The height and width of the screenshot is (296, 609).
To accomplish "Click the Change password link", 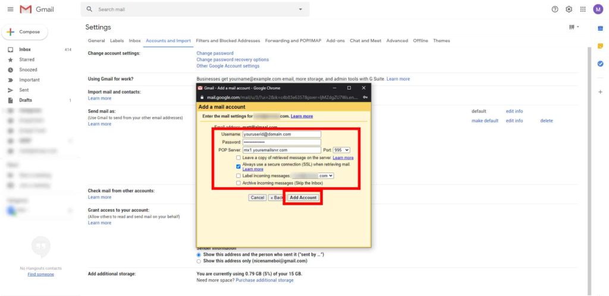I will coord(215,53).
